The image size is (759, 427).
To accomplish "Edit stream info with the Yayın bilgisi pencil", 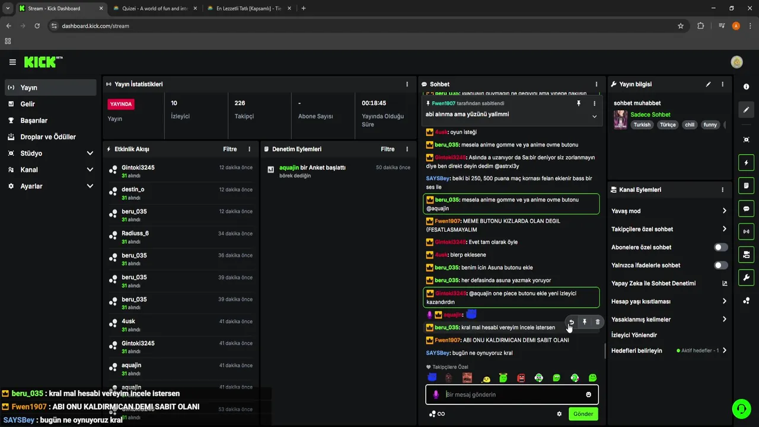I will click(708, 84).
